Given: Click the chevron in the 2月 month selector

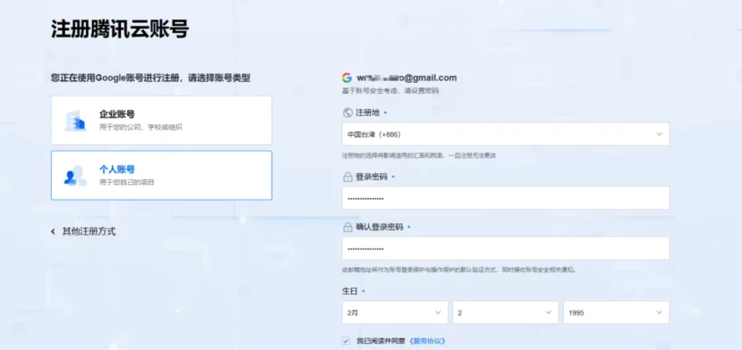Looking at the screenshot, I should (x=437, y=312).
